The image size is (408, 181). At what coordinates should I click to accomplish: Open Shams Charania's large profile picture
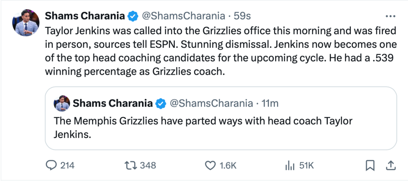click(x=26, y=23)
